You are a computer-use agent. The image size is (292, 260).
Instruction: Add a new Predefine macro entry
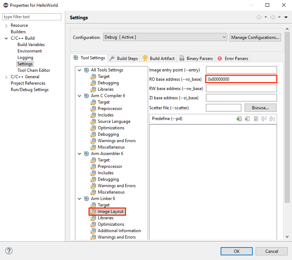tap(239, 119)
